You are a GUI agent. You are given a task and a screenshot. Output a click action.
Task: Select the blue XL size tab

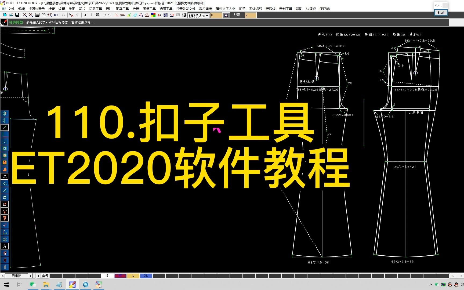tap(146, 276)
